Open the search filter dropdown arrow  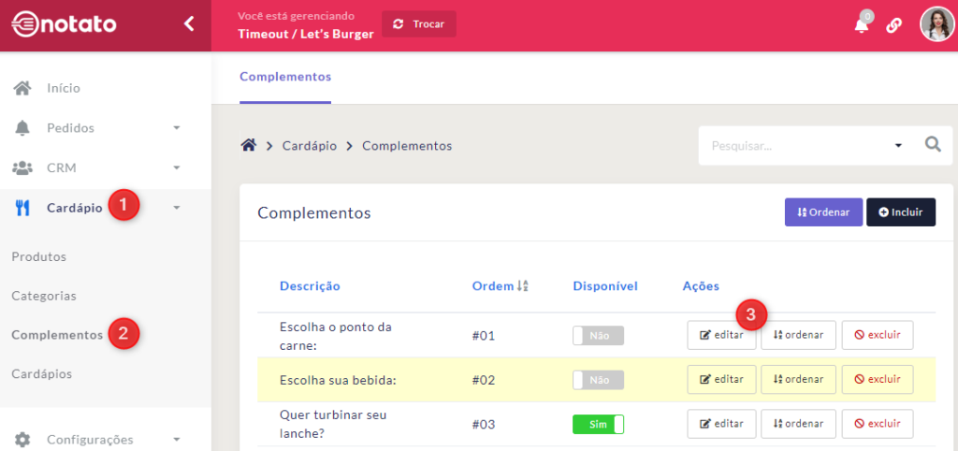(x=898, y=145)
